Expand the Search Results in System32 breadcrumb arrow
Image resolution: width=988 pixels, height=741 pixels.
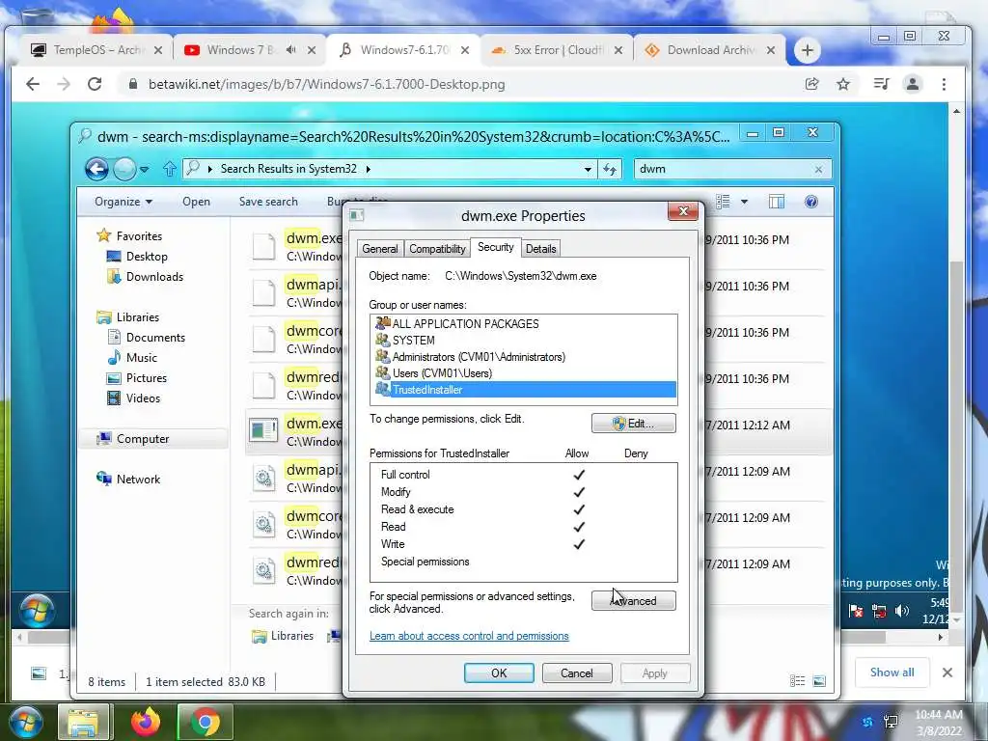[368, 169]
